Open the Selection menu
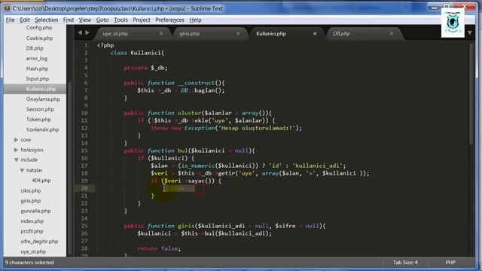 (47, 20)
